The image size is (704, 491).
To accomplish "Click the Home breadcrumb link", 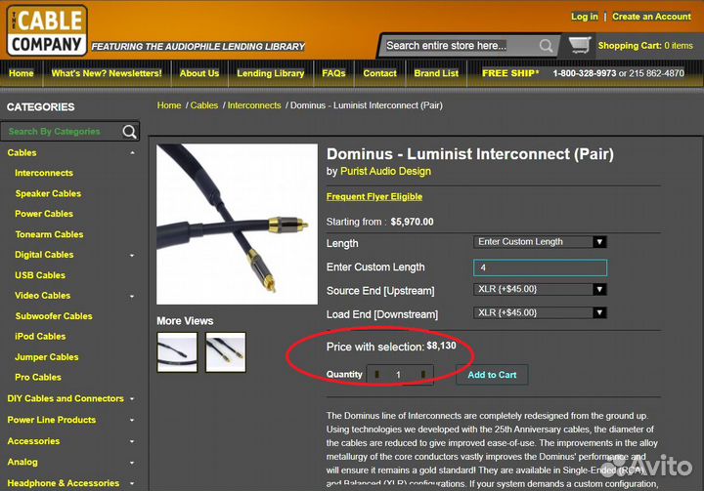I will click(169, 105).
